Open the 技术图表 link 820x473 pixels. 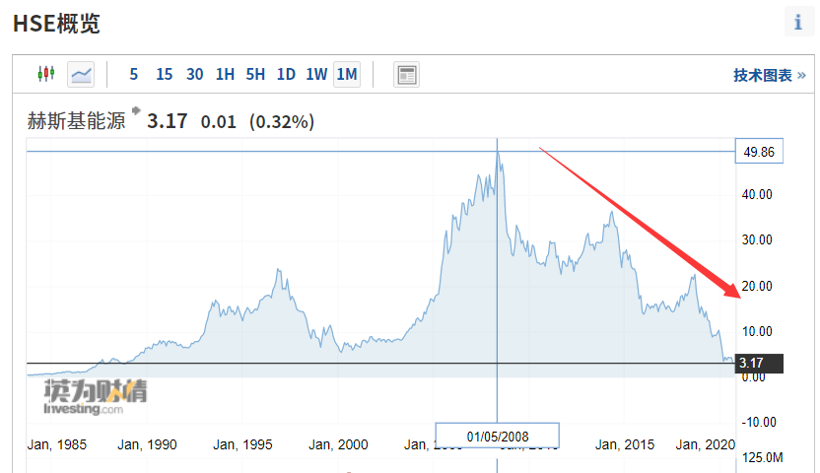click(x=769, y=75)
